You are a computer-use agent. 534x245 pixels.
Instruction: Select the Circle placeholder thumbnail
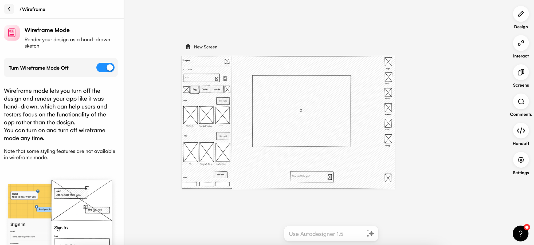click(222, 115)
